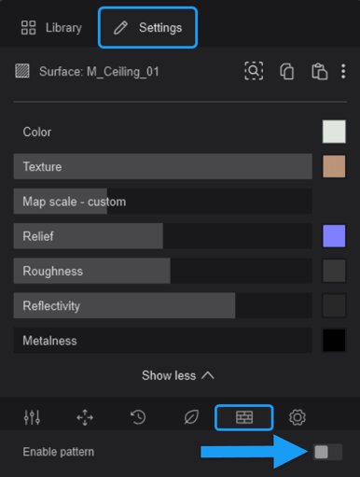
Task: Select the Settings tab
Action: tap(147, 28)
